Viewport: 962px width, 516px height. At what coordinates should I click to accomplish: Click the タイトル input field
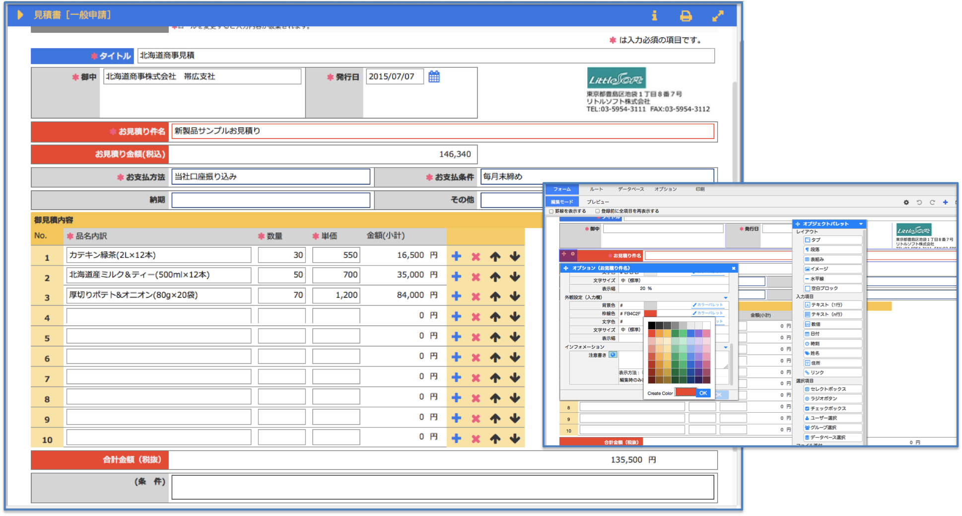point(425,56)
